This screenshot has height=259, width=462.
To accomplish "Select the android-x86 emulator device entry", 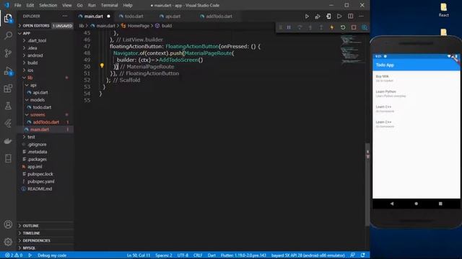I will click(308, 255).
